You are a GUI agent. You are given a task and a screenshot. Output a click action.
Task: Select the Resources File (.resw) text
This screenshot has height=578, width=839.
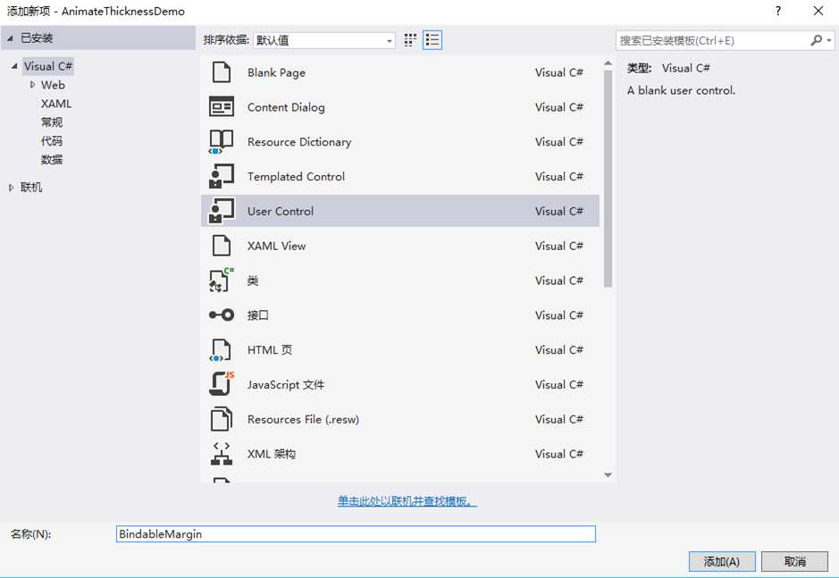pos(303,419)
